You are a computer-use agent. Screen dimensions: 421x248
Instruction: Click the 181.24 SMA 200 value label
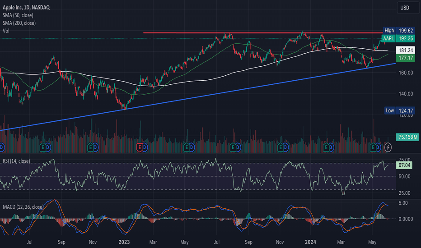(406, 50)
